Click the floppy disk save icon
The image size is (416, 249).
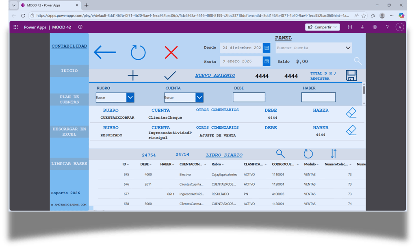(x=351, y=75)
